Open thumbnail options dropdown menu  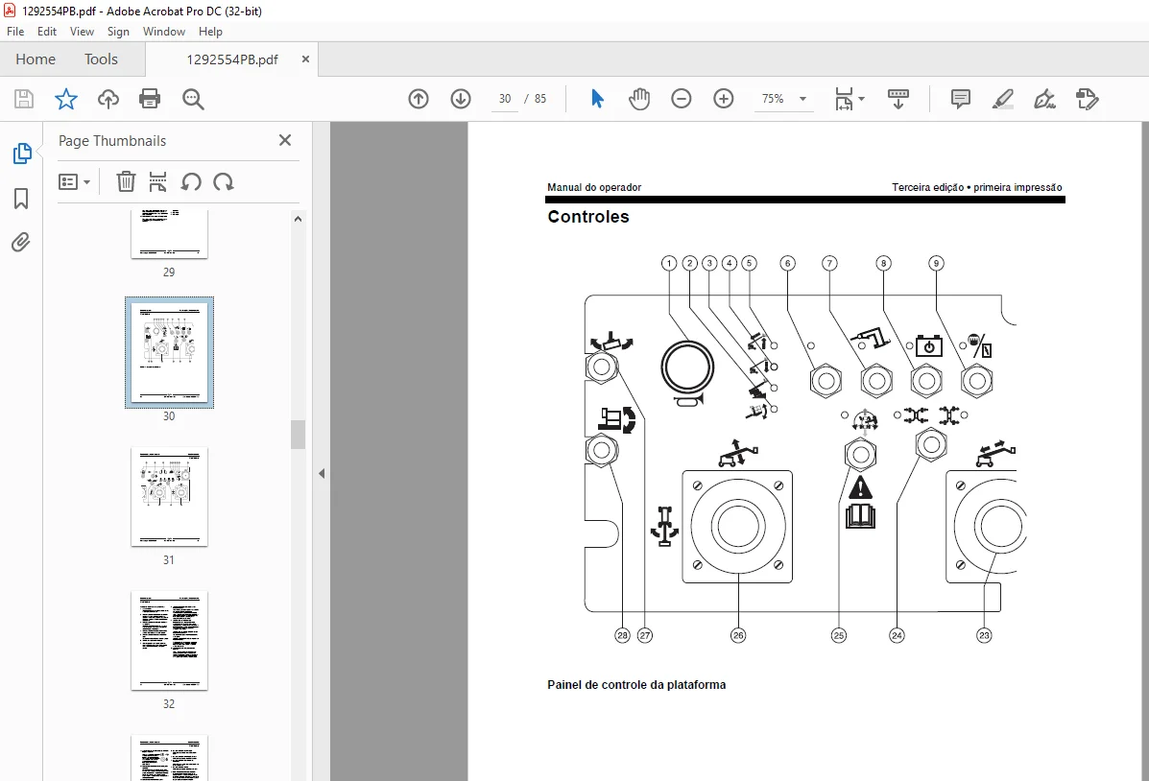pyautogui.click(x=74, y=181)
